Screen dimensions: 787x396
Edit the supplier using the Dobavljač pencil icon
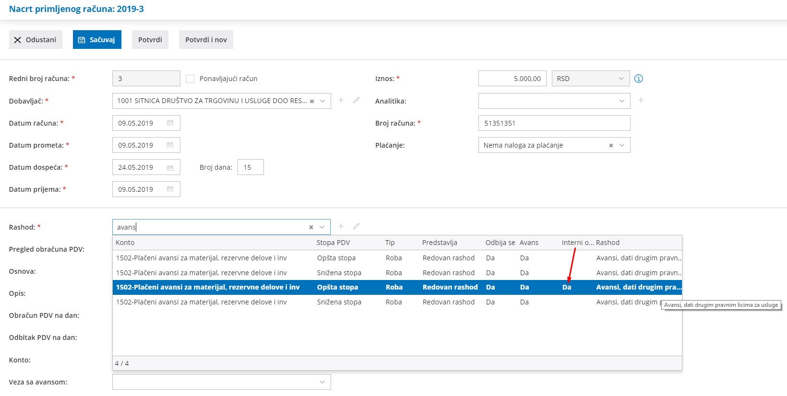click(x=357, y=100)
